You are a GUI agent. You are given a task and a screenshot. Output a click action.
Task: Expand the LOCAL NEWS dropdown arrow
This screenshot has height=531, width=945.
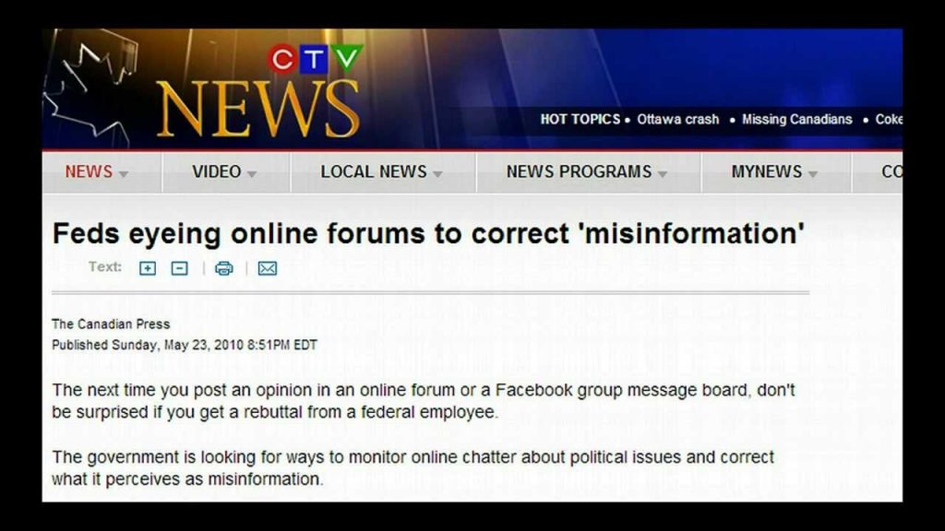(437, 174)
